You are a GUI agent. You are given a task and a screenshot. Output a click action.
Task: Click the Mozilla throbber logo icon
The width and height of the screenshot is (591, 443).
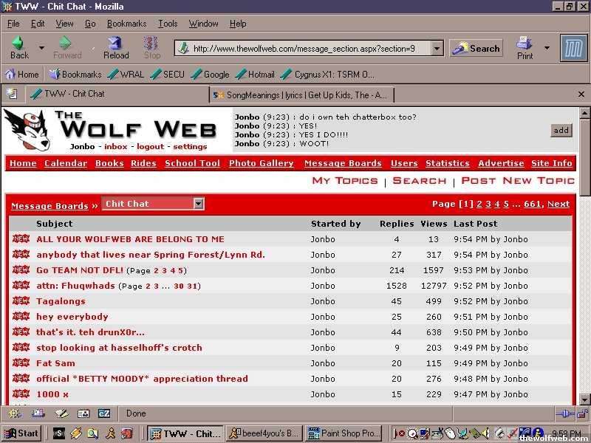tap(573, 48)
